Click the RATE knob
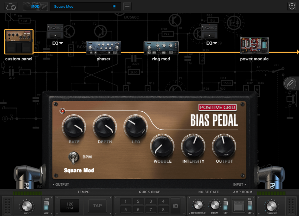 74,126
